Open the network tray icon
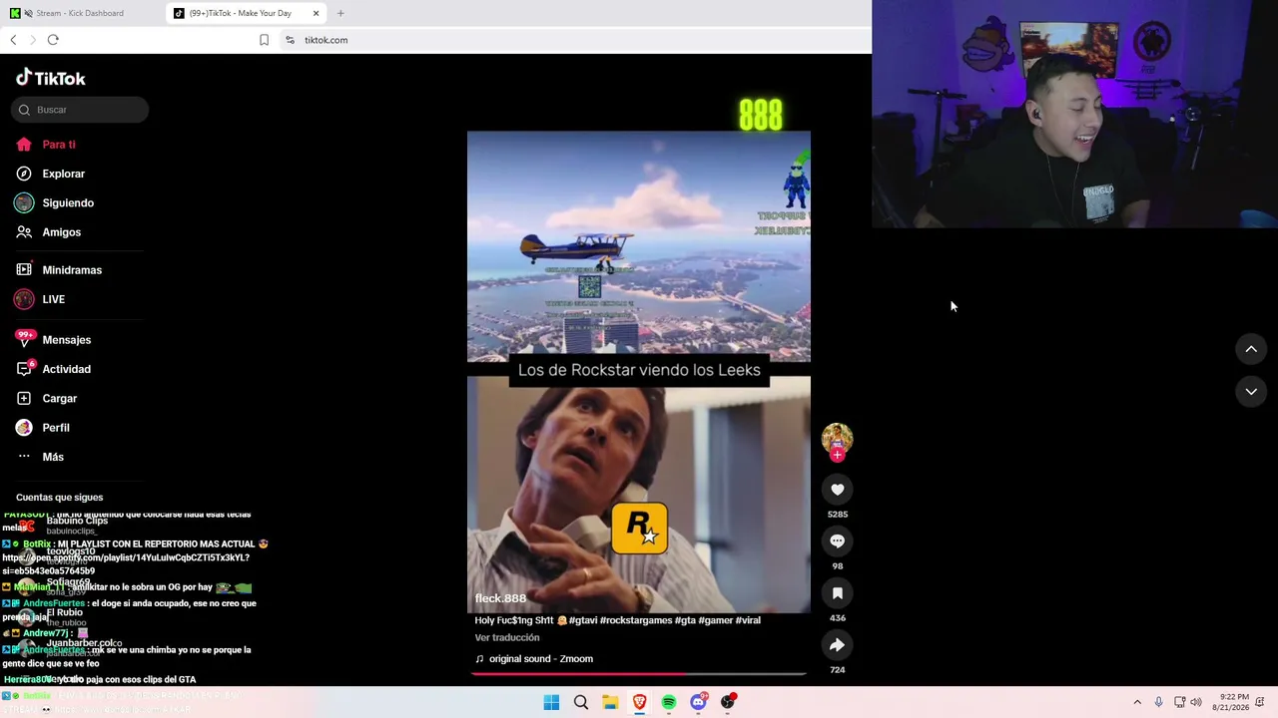This screenshot has height=718, width=1278. 1179,702
